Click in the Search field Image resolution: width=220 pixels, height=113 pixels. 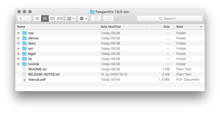(170, 18)
